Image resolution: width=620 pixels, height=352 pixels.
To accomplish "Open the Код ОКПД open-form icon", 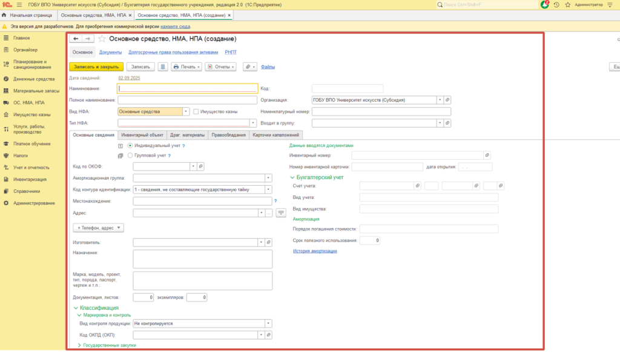I will [x=268, y=334].
